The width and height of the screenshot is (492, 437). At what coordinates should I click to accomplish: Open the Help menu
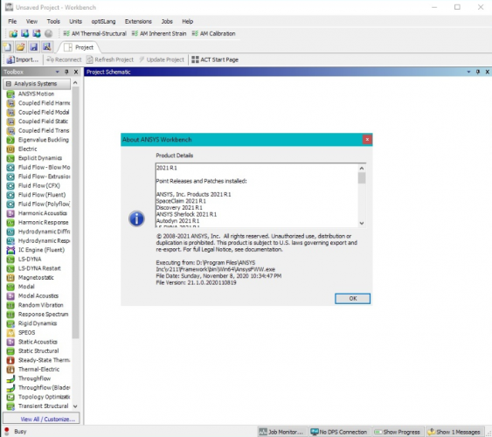187,21
